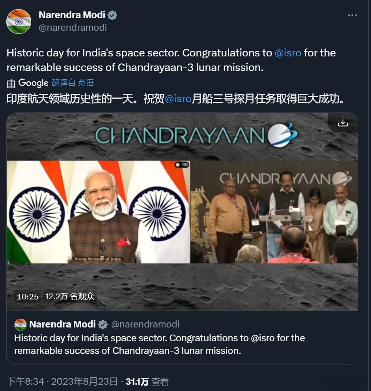This screenshot has height=391, width=371.
Task: Open the quoted tweet text block
Action: point(159,344)
